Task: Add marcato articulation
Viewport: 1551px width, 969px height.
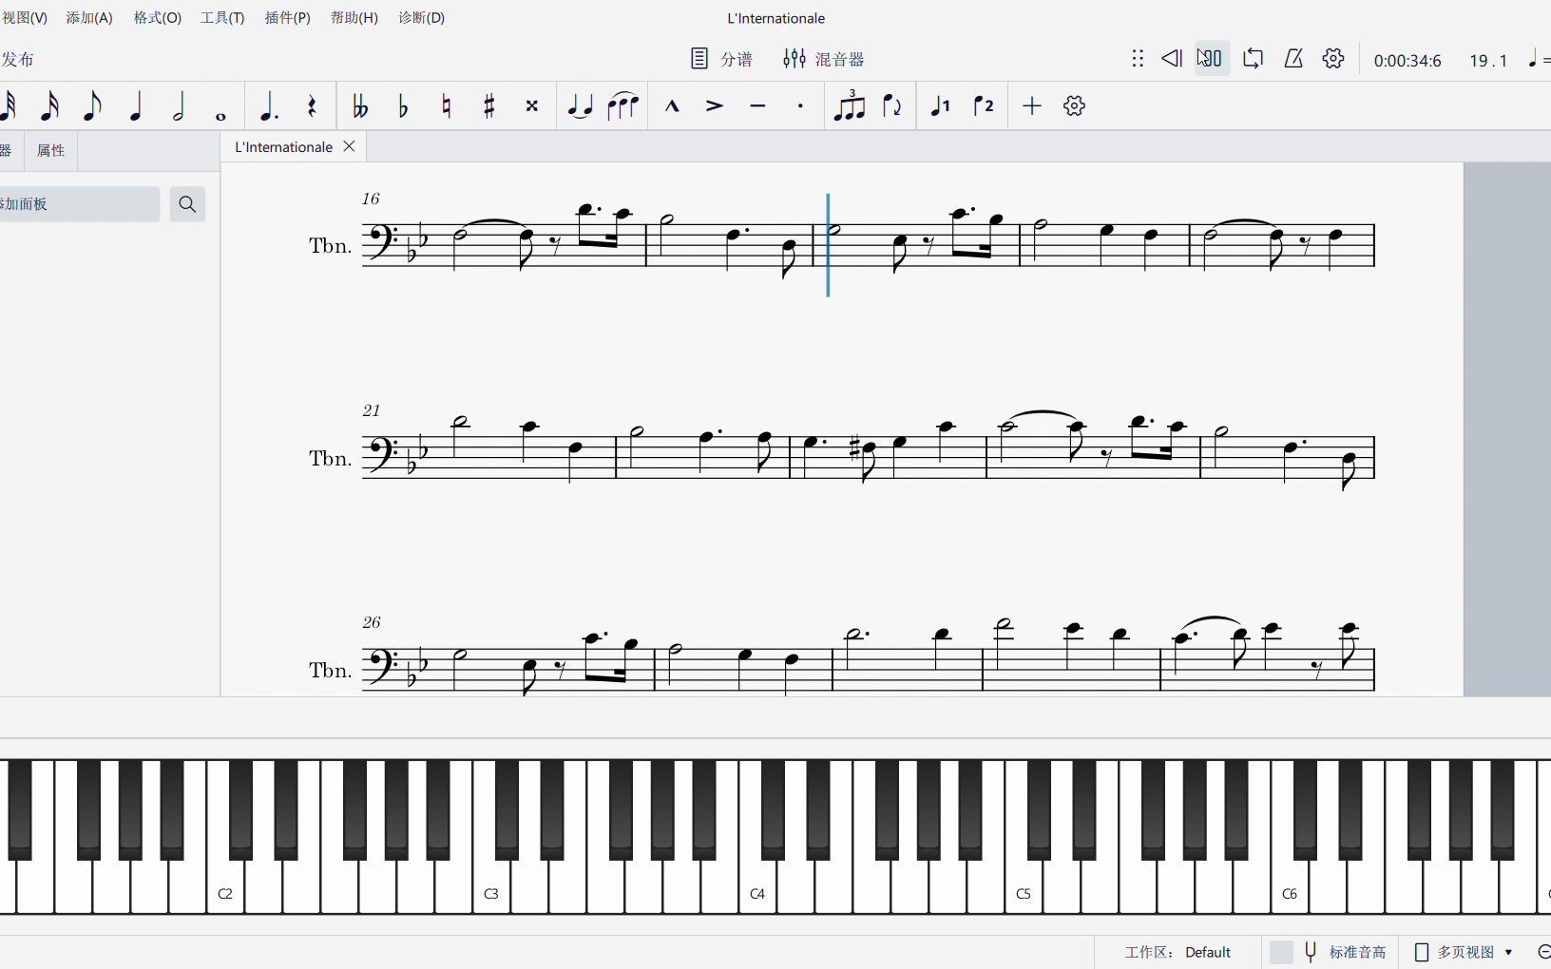Action: coord(672,105)
